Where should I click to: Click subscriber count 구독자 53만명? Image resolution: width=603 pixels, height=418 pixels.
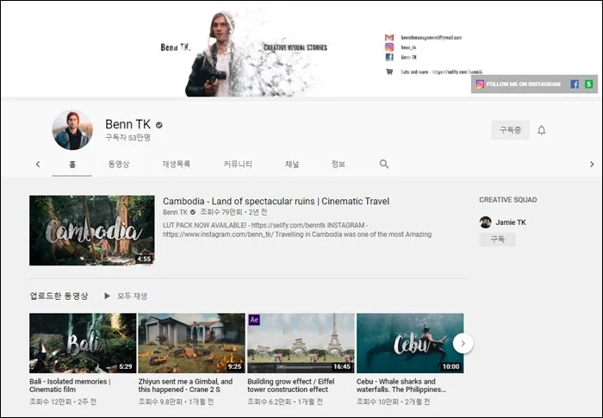click(127, 137)
